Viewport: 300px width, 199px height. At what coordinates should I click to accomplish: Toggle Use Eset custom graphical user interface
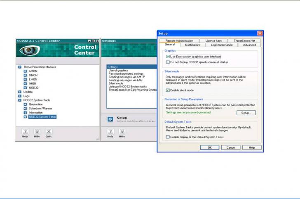[x=168, y=57]
